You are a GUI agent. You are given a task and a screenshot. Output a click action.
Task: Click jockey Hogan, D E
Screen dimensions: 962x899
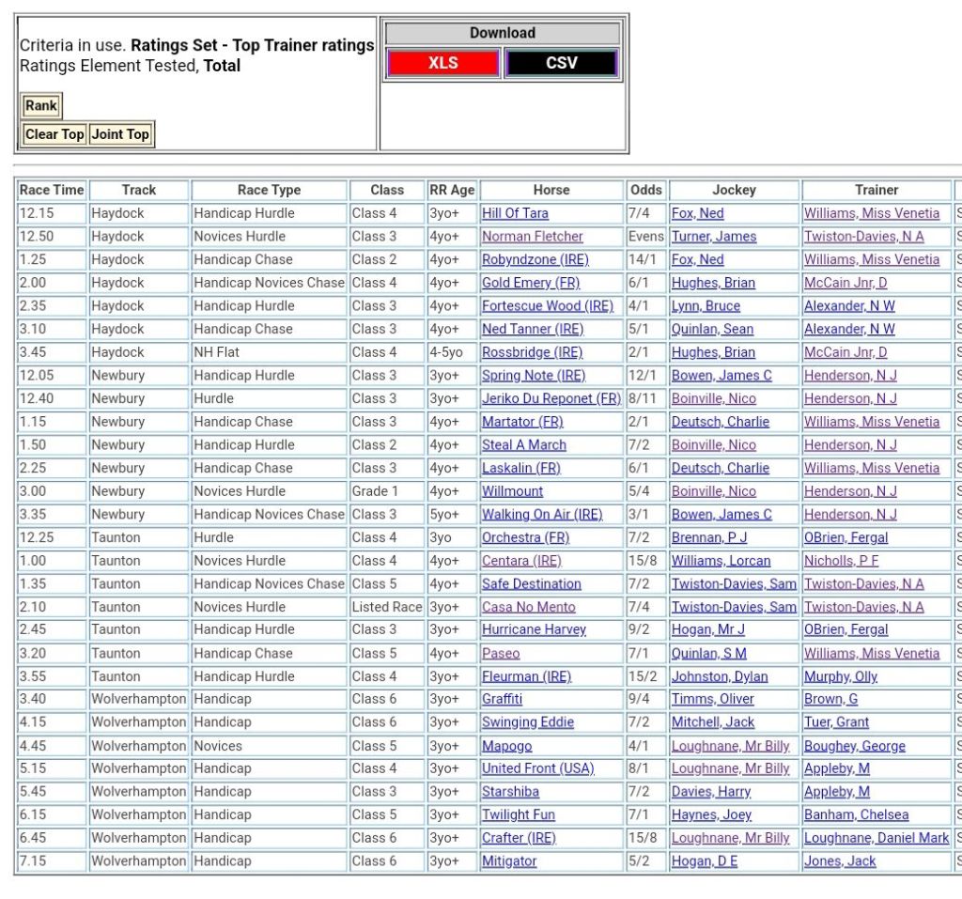(x=704, y=860)
